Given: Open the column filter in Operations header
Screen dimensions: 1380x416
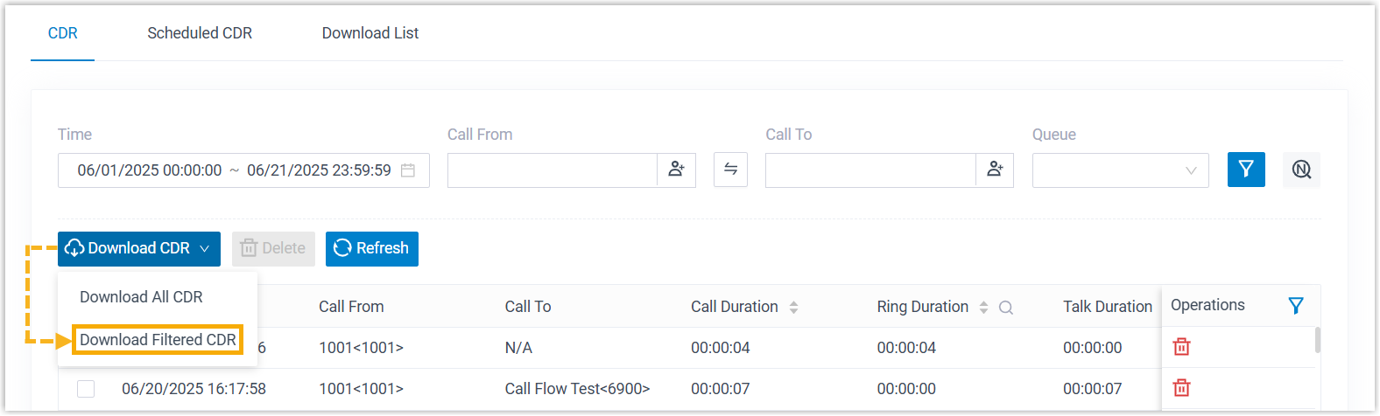Looking at the screenshot, I should click(1296, 305).
